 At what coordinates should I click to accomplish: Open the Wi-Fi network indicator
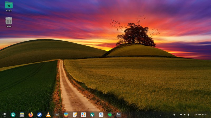point(181,115)
